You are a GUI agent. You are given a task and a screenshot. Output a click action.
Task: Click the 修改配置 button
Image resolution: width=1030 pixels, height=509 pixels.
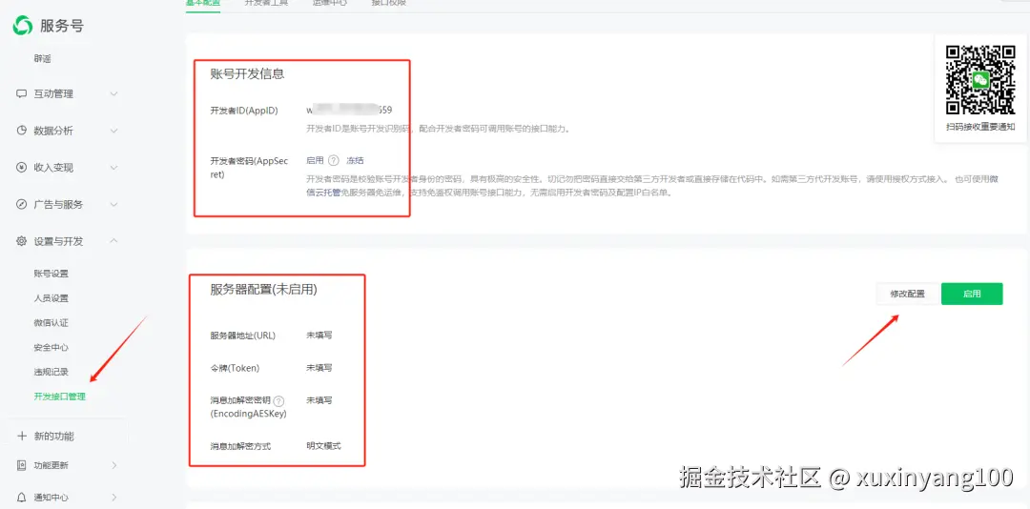tap(907, 295)
